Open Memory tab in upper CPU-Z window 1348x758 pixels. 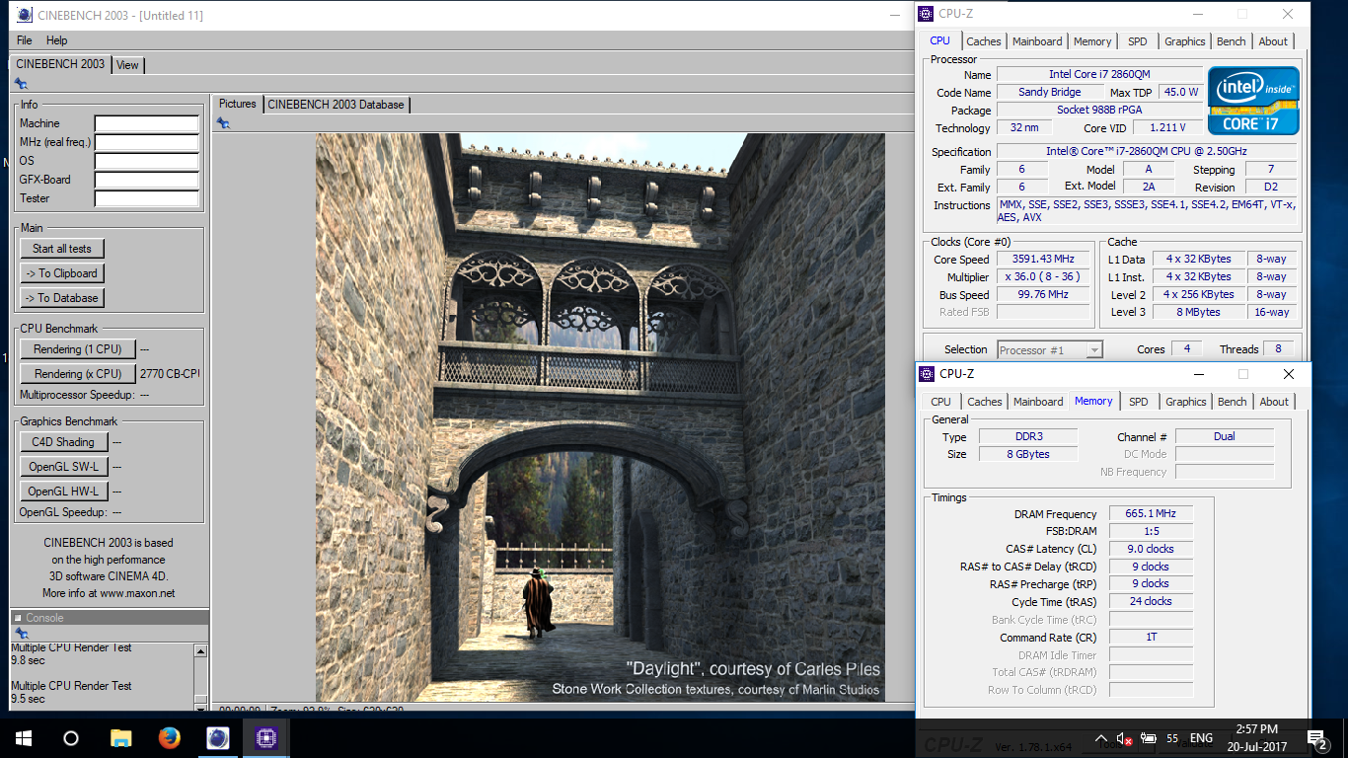click(1092, 41)
